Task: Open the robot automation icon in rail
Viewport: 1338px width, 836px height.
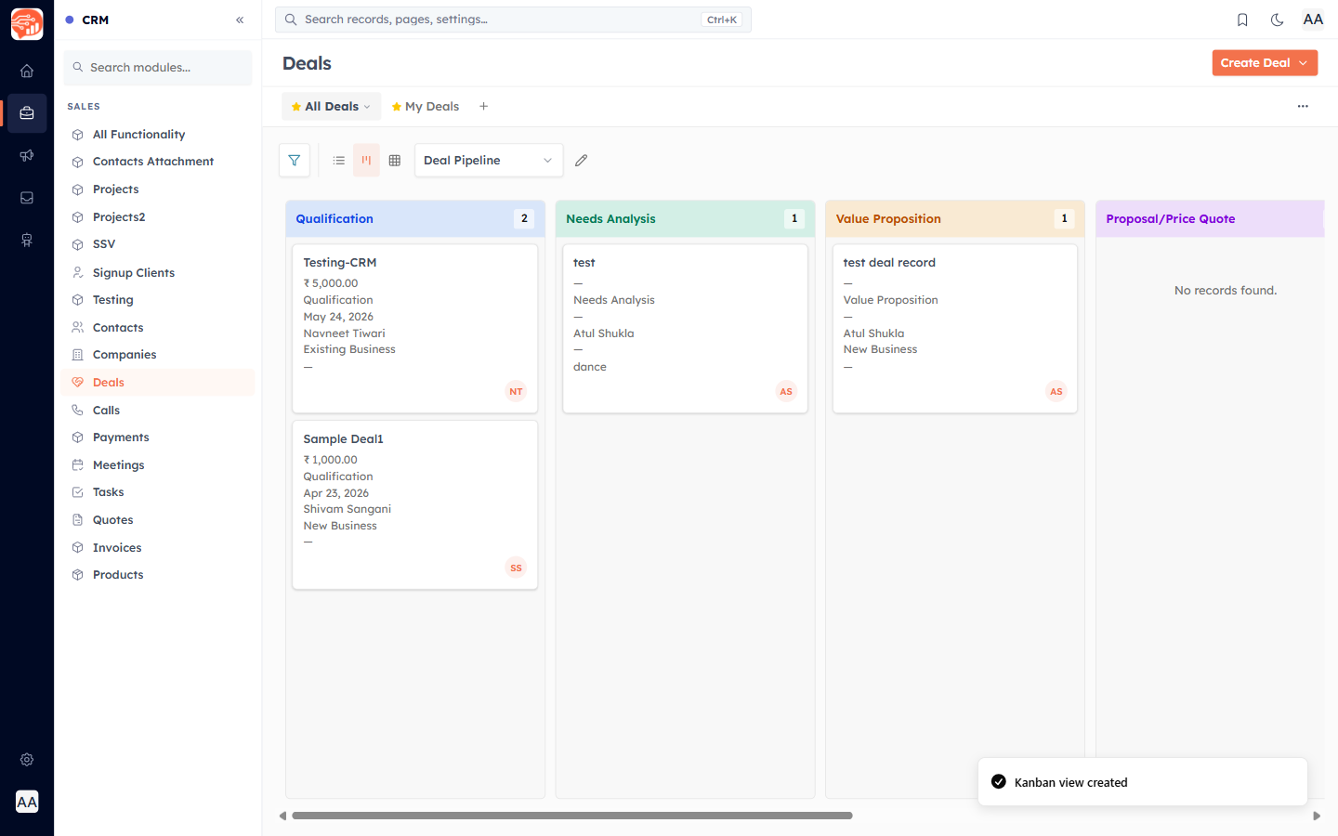Action: (x=27, y=241)
